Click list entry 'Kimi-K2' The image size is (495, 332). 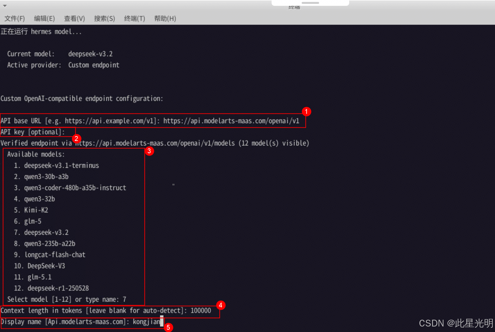coord(31,210)
